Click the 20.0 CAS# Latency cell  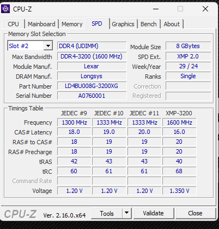(x=144, y=132)
